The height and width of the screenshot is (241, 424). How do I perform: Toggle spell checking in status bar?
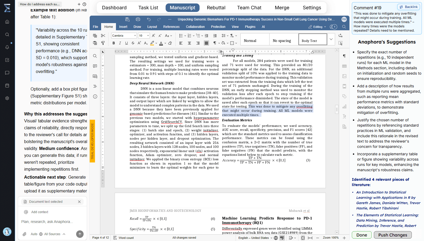point(282,238)
